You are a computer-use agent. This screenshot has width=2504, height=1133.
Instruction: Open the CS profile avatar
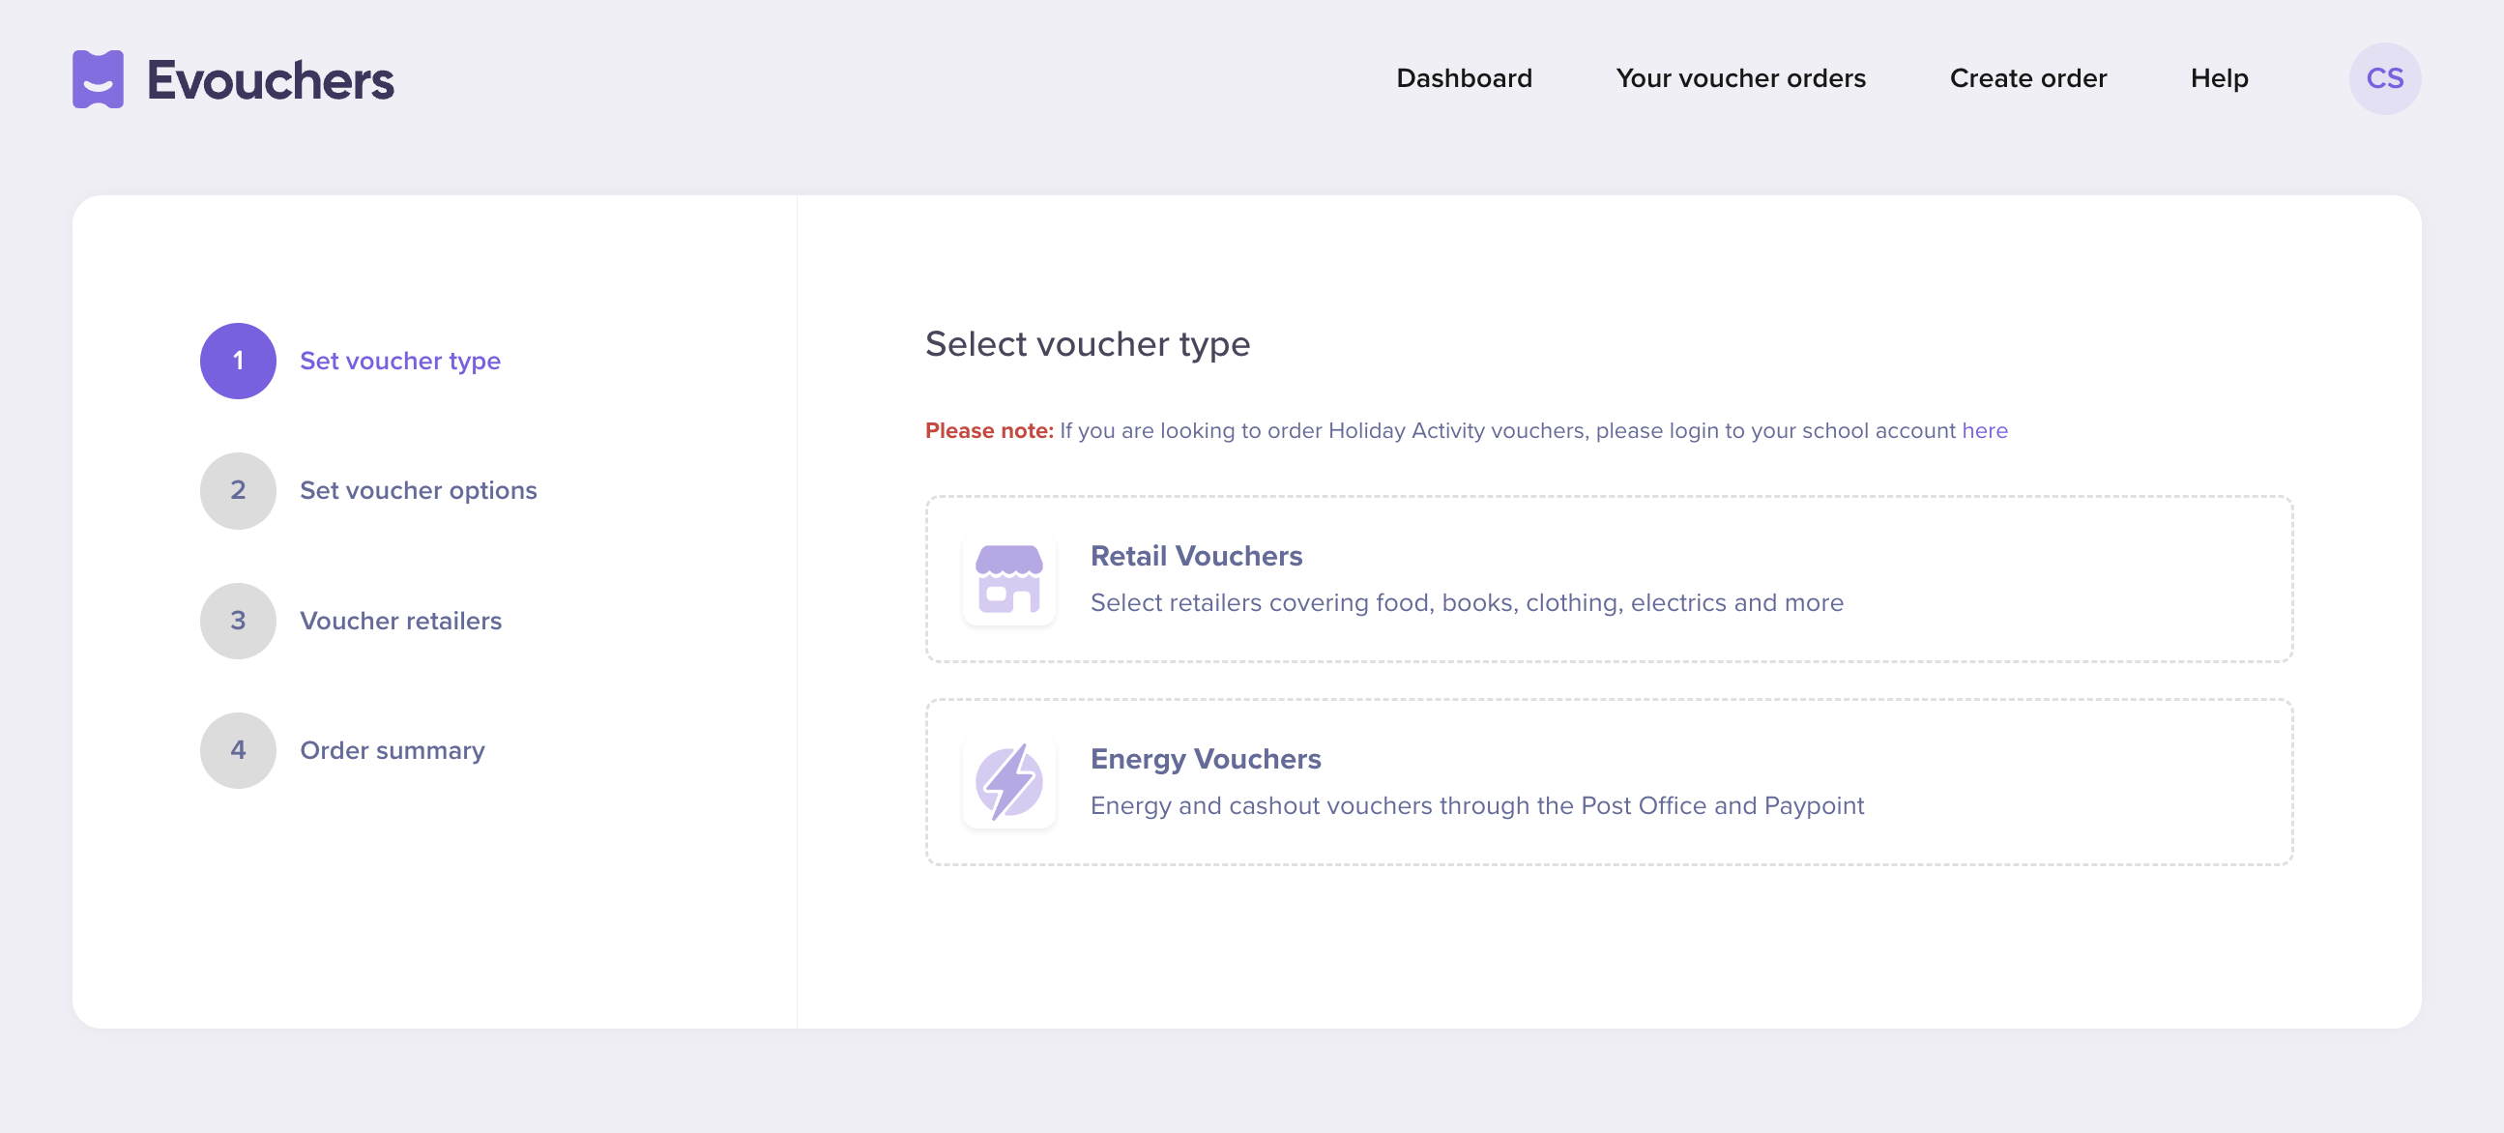click(2385, 78)
